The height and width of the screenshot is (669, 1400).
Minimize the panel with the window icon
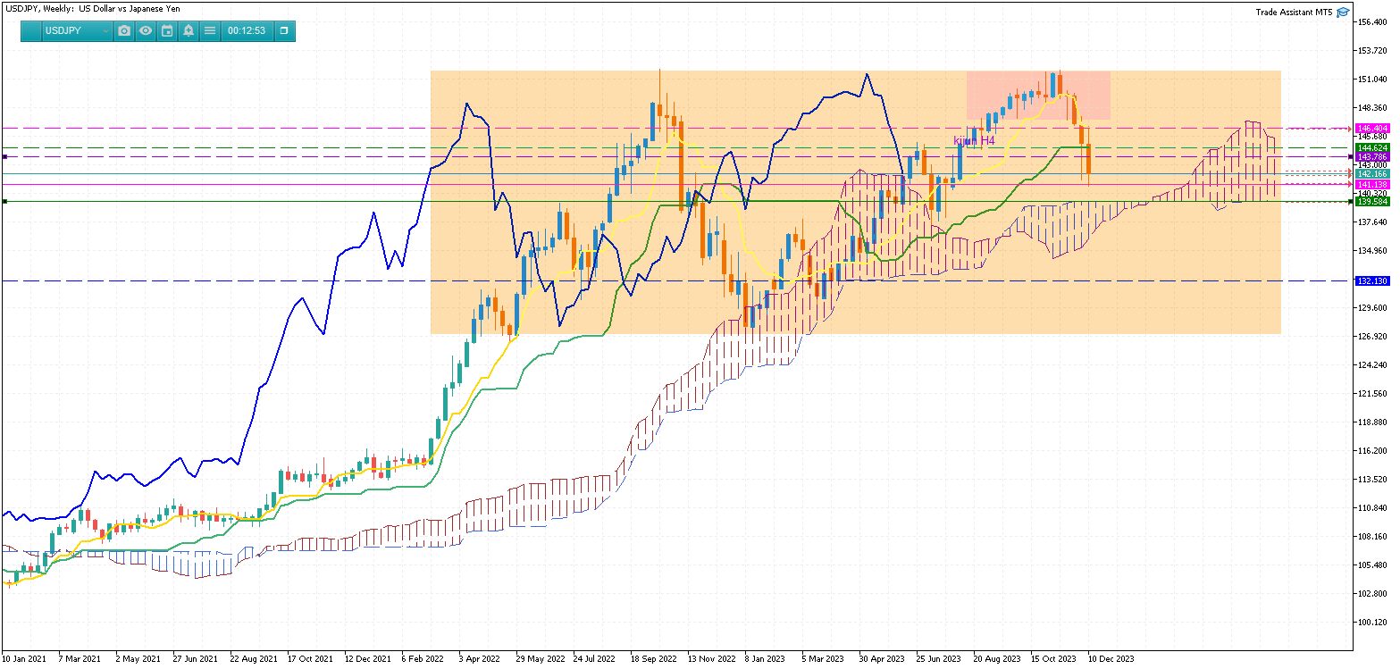coord(284,30)
